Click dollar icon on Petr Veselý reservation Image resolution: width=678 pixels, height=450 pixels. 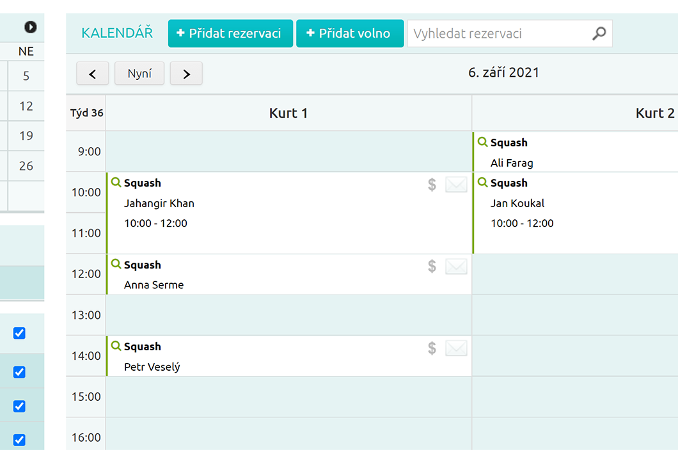point(432,348)
